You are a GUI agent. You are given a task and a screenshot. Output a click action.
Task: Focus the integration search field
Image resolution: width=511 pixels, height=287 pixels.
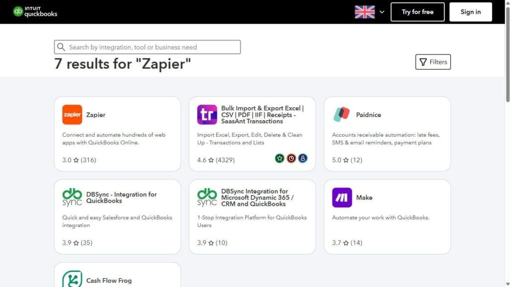pos(147,47)
